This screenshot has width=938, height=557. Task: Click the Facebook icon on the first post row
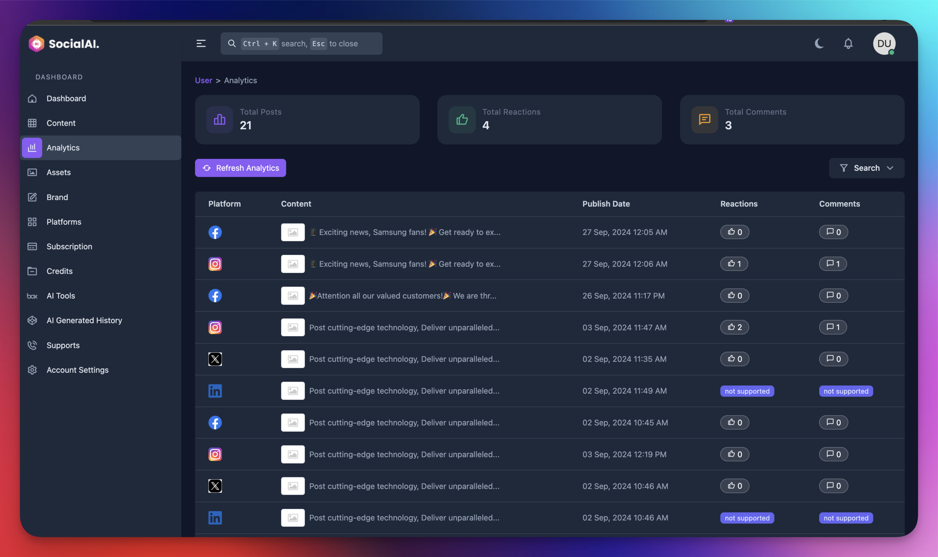(215, 232)
